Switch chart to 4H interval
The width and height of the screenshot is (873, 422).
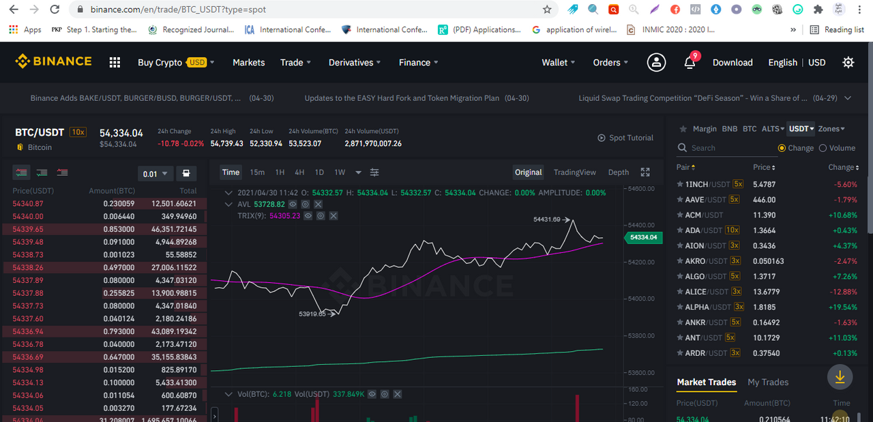pos(299,172)
